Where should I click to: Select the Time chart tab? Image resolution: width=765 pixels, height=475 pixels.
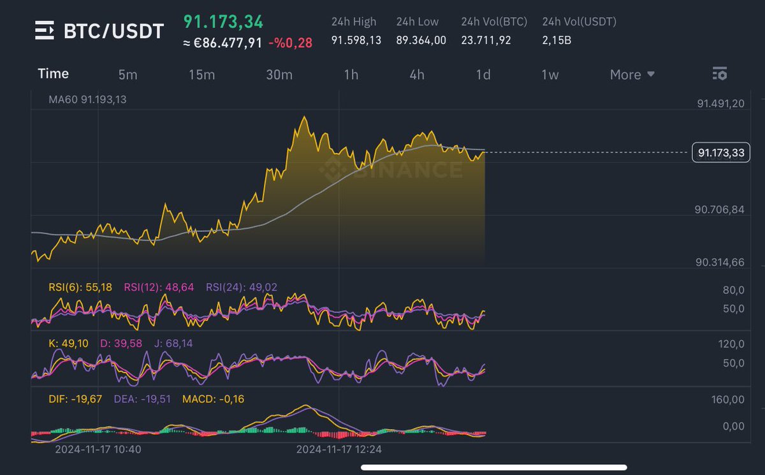click(53, 74)
